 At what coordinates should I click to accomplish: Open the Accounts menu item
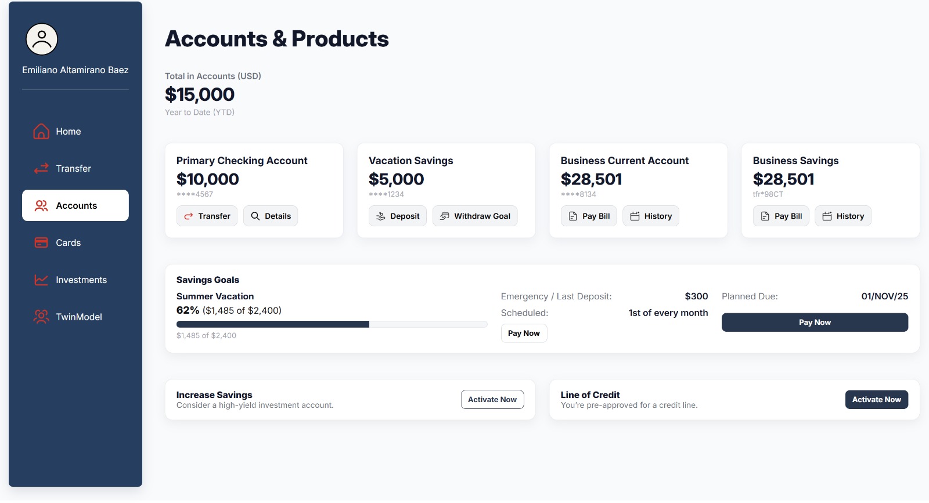(75, 205)
